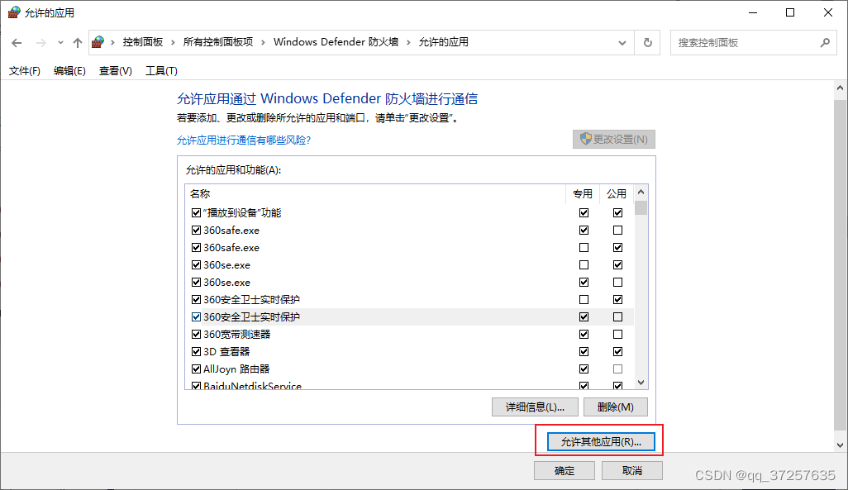
Task: Navigate to 控制面板 breadcrumb
Action: click(x=143, y=42)
